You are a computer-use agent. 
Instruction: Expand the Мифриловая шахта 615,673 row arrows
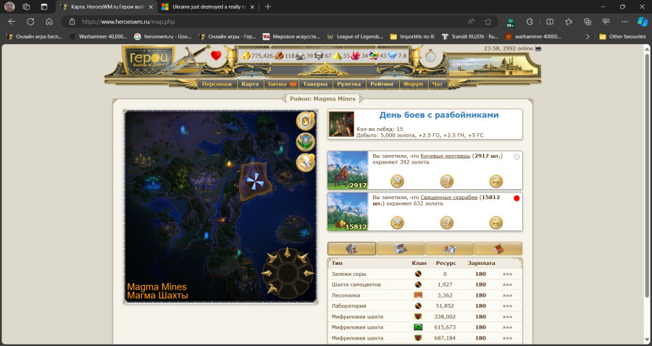point(507,328)
